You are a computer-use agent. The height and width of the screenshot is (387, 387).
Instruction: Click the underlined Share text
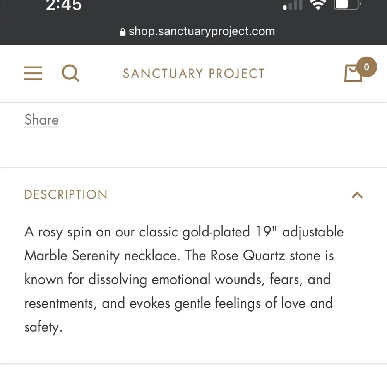41,120
